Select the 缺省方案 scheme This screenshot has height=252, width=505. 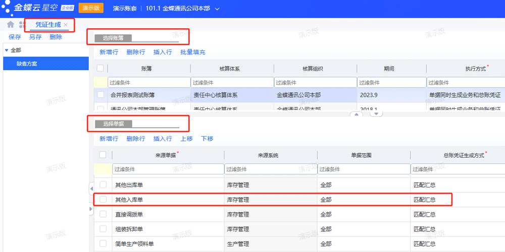[x=46, y=64]
